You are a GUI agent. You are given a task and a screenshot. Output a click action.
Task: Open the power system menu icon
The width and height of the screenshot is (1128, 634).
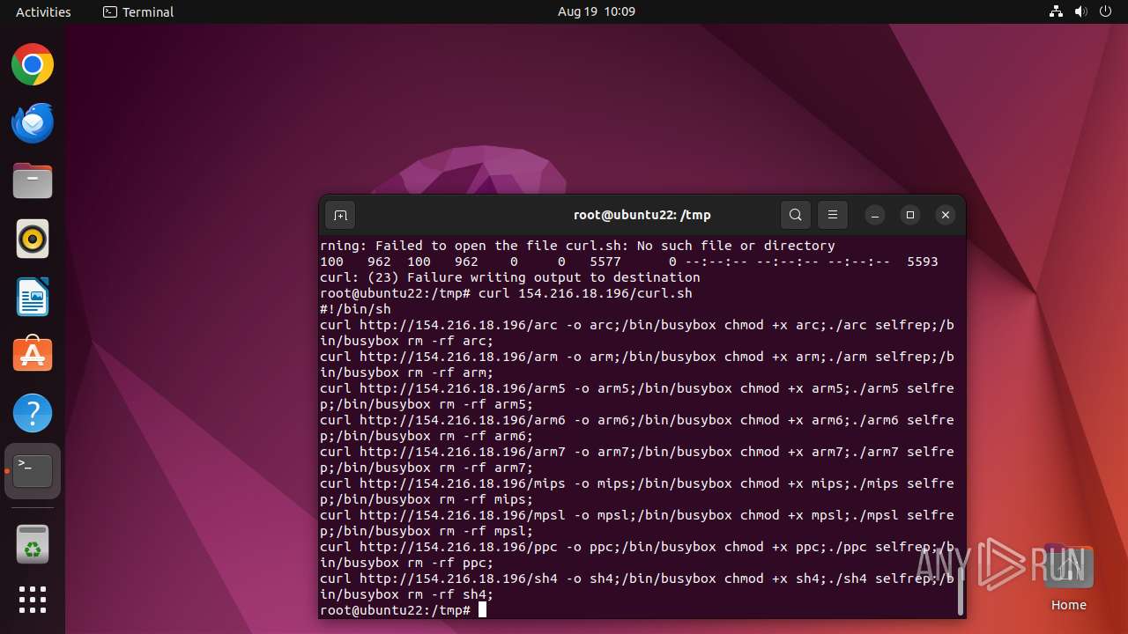[1107, 11]
